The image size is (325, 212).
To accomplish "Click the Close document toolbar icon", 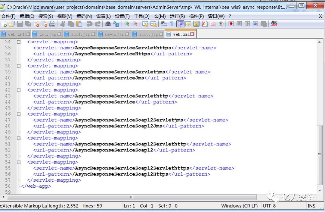I will pyautogui.click(x=36, y=24).
